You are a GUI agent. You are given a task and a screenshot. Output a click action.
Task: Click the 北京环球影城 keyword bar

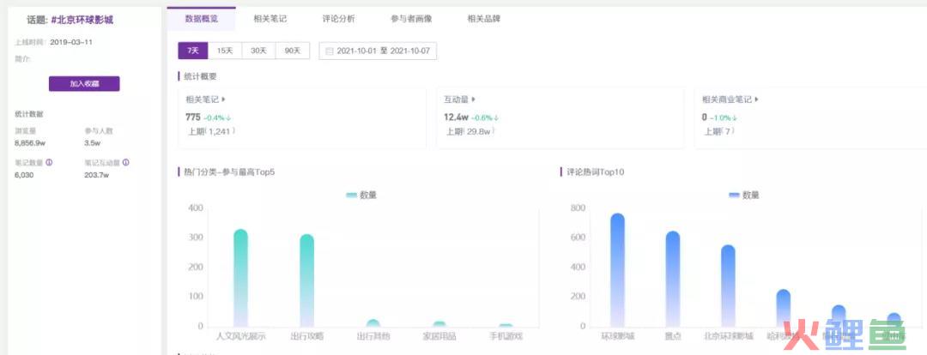point(729,286)
